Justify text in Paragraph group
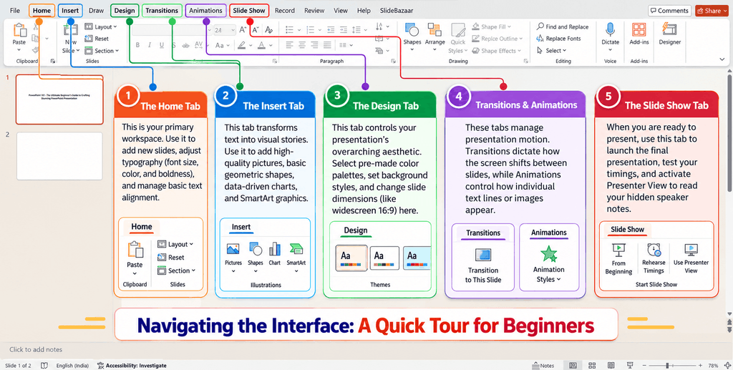 [x=326, y=45]
